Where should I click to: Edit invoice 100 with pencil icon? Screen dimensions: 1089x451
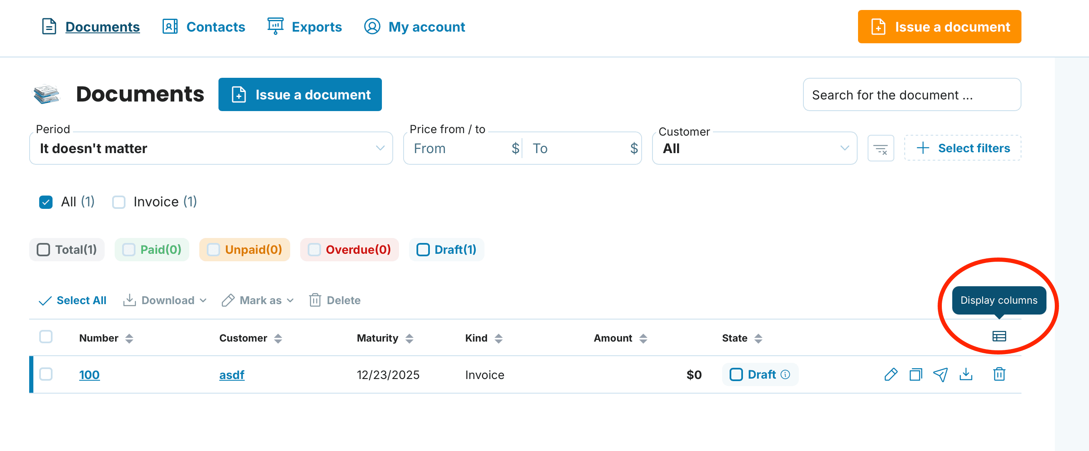click(x=891, y=374)
